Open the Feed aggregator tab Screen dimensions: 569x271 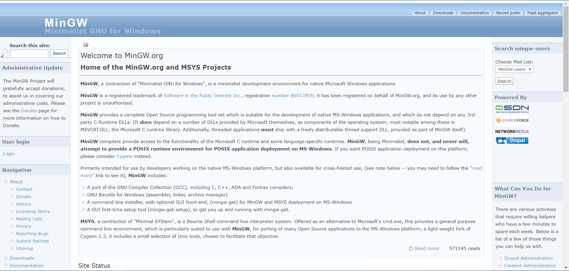(543, 13)
